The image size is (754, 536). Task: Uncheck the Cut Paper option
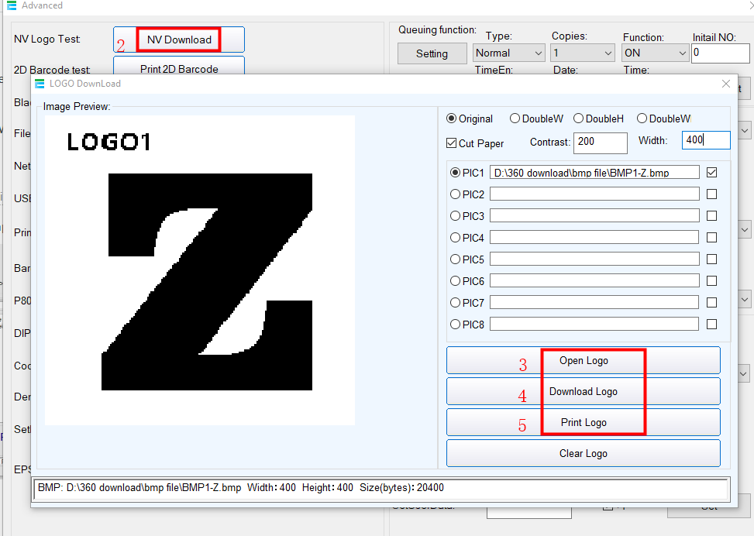point(453,143)
